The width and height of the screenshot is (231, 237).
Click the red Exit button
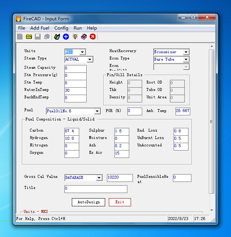click(120, 202)
